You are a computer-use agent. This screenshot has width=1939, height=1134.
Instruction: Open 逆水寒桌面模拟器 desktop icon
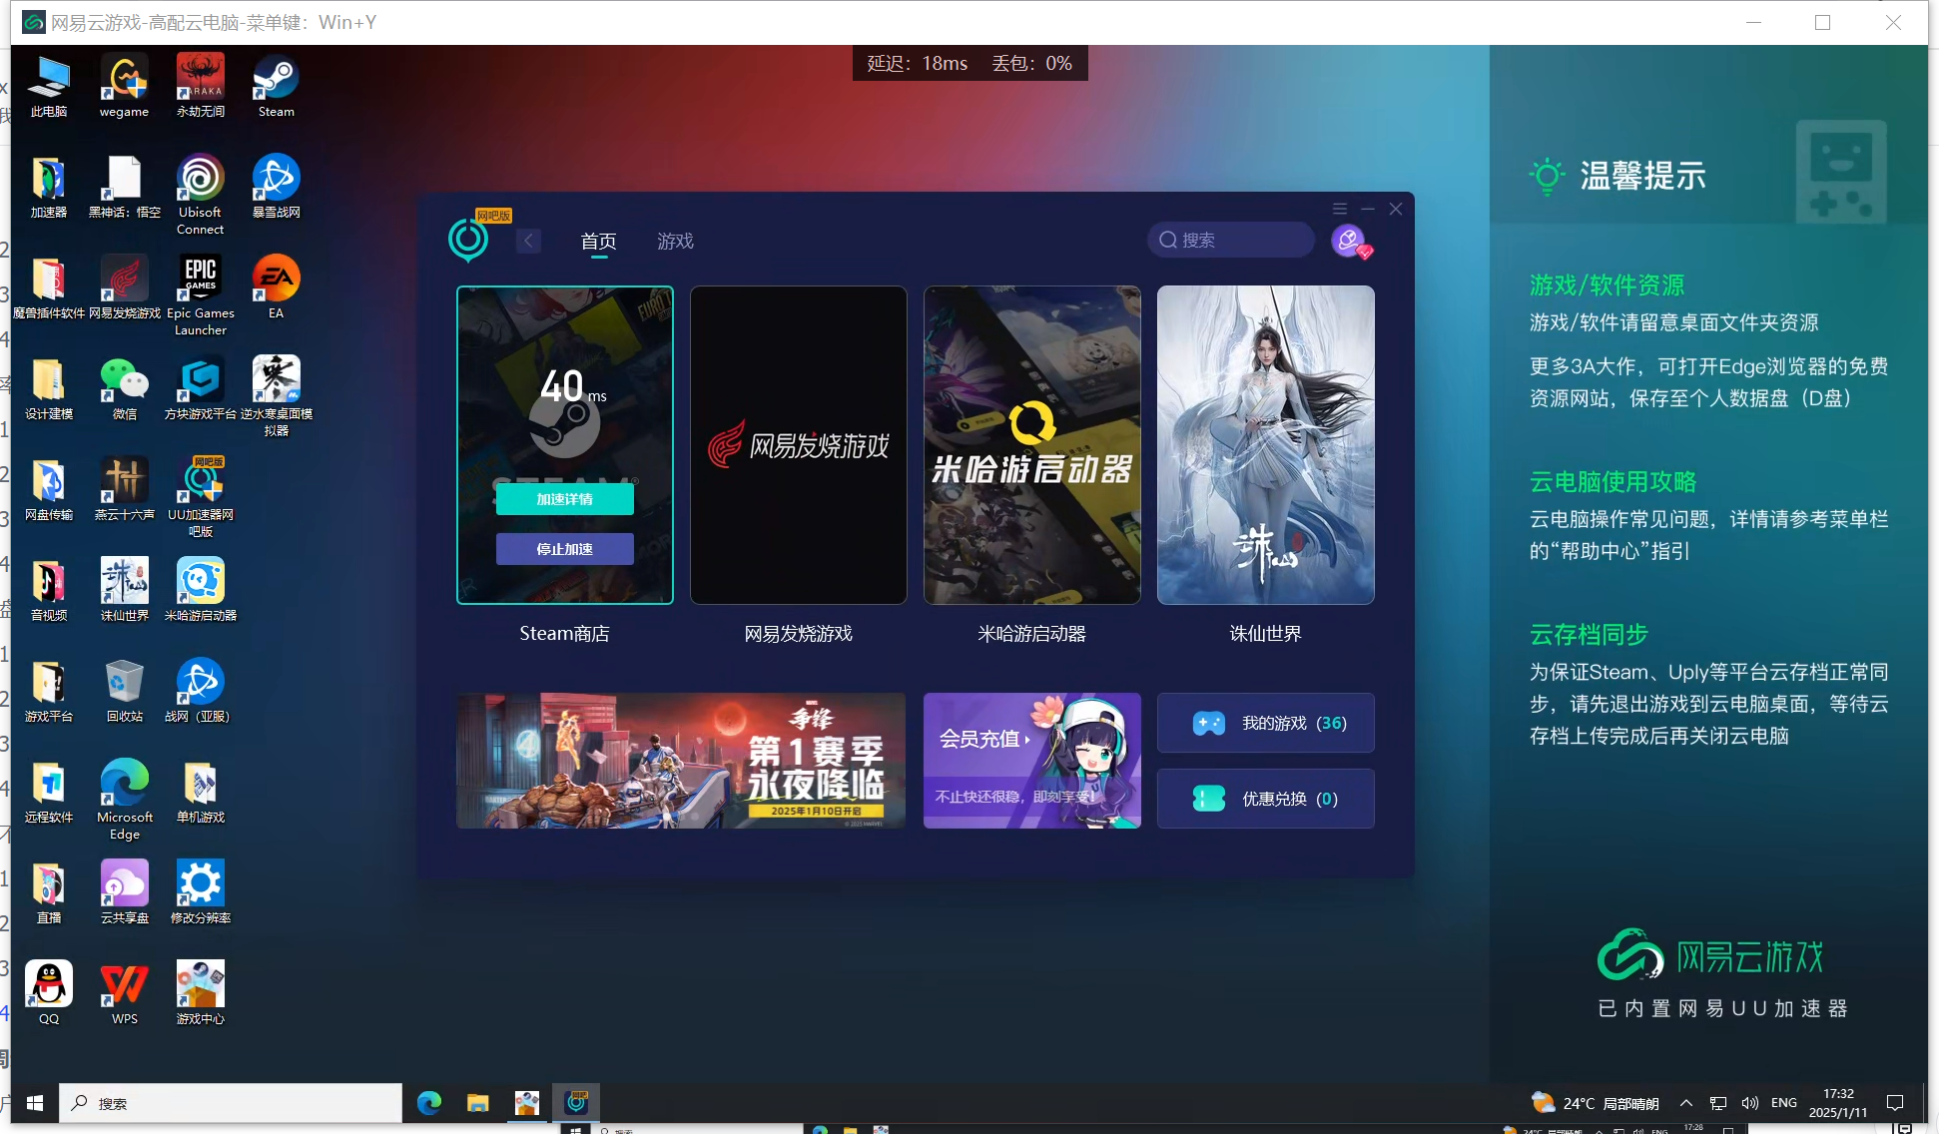[276, 396]
